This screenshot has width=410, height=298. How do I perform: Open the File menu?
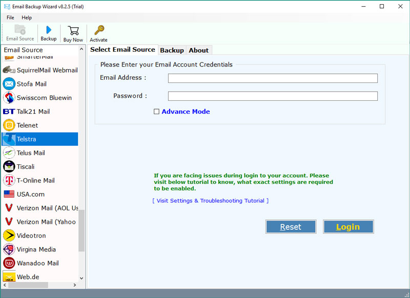(10, 17)
